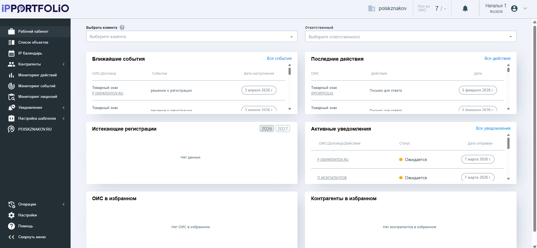Screen dimensions: 537x248
Task: Open Настройки gear icon in sidebar
Action: pos(11,215)
